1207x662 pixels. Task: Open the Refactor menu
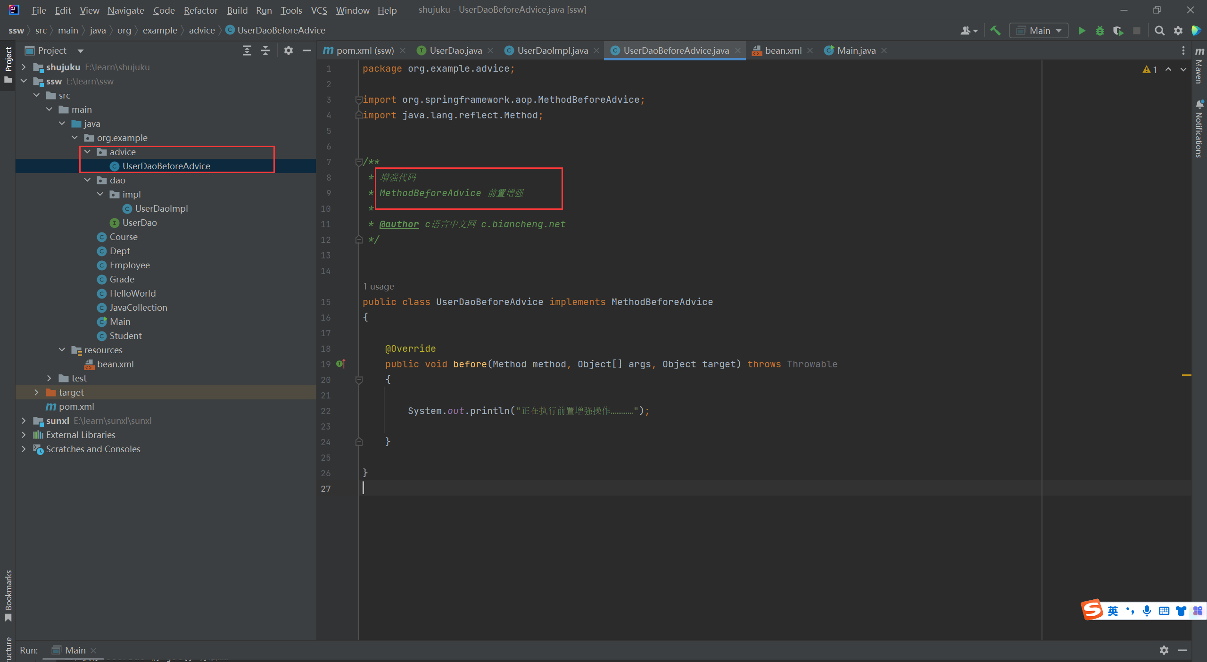pyautogui.click(x=200, y=10)
